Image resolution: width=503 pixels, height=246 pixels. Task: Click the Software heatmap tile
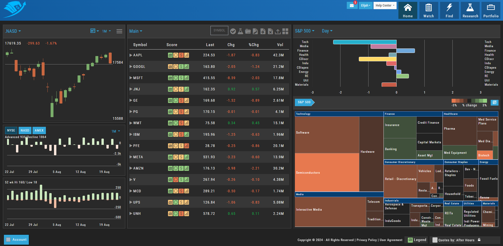[x=327, y=135]
